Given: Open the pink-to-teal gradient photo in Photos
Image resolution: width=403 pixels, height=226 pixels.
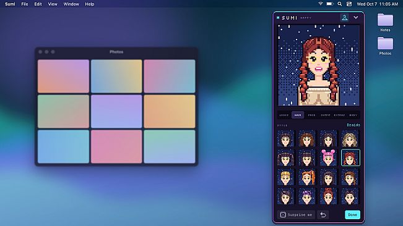Looking at the screenshot, I should [170, 76].
